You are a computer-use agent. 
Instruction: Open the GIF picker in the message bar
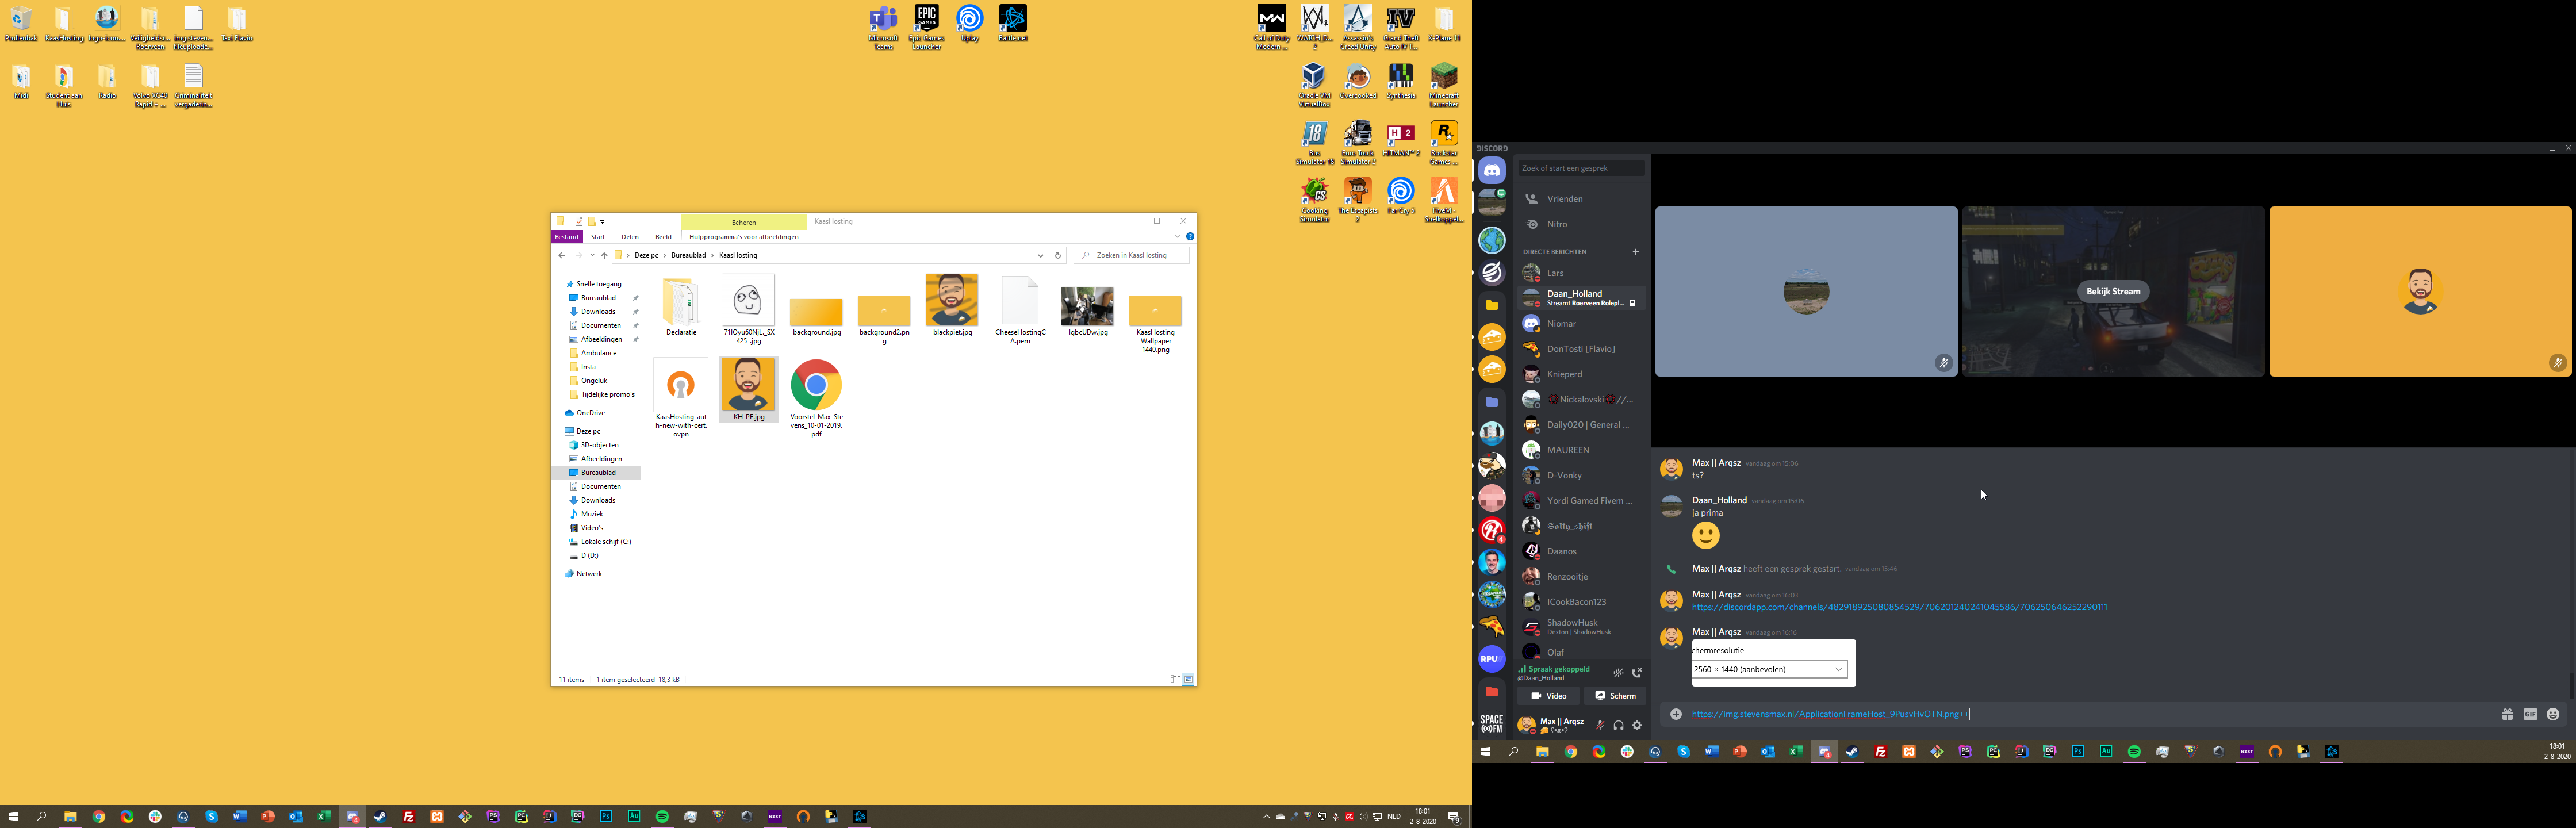point(2530,714)
